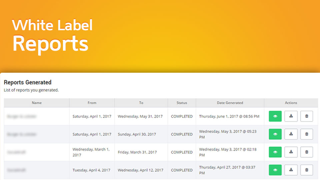Screen dimensions: 320x180
Task: Delete the report generated April 27, 2017
Action: point(307,170)
